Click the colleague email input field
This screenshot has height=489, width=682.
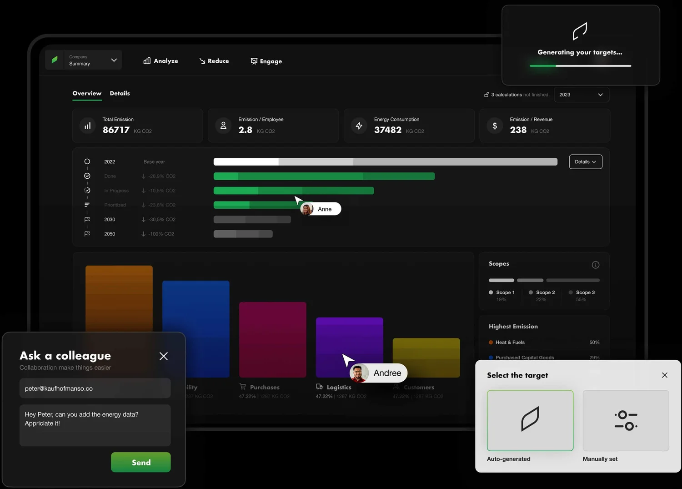95,388
